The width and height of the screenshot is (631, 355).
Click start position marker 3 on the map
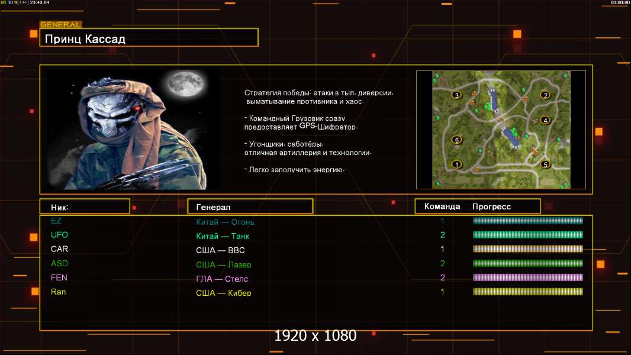point(456,95)
